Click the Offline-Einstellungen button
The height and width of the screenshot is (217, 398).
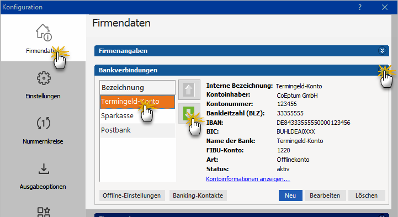[132, 195]
